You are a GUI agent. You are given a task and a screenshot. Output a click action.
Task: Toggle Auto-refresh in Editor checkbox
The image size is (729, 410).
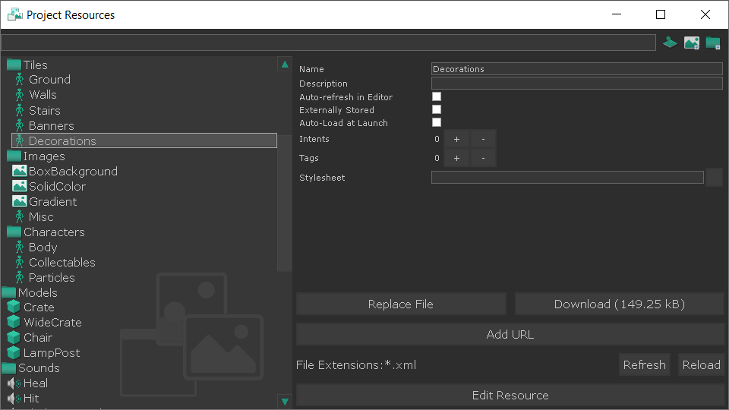click(x=437, y=96)
